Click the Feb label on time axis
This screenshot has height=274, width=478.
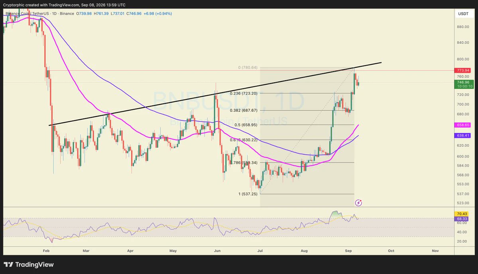coord(46,251)
